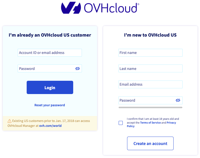Open the Privacy Policy link
Viewport: 200px width, 158px height.
[151, 124]
